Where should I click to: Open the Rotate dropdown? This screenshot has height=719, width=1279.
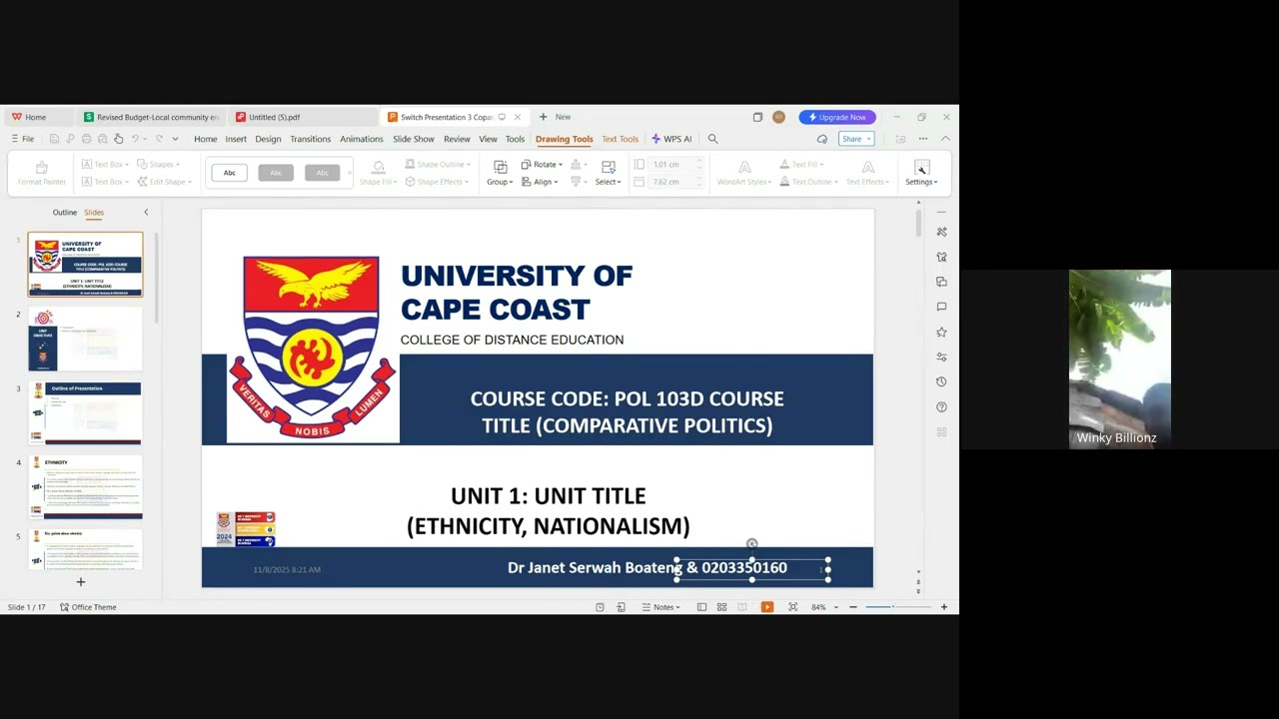pos(542,164)
